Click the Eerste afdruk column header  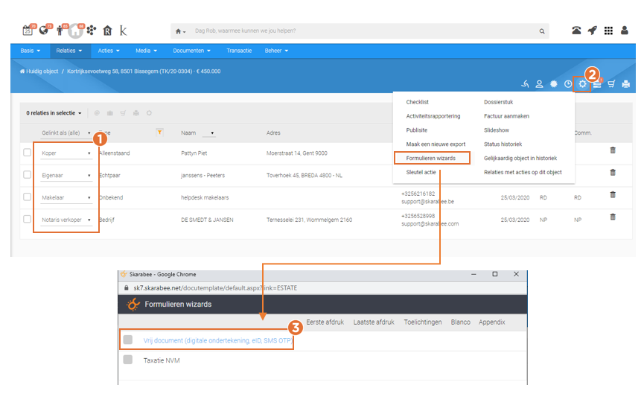point(325,322)
